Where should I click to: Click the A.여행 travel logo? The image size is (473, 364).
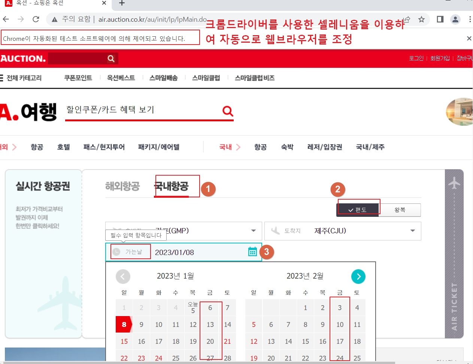pyautogui.click(x=28, y=112)
